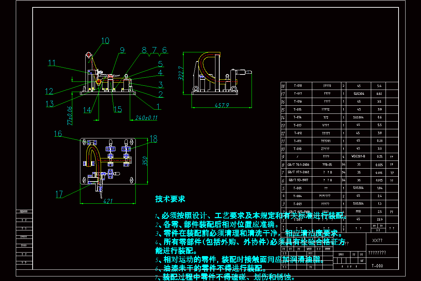Click the T-000 drawing number in title block
The image size is (421, 281).
(377, 266)
